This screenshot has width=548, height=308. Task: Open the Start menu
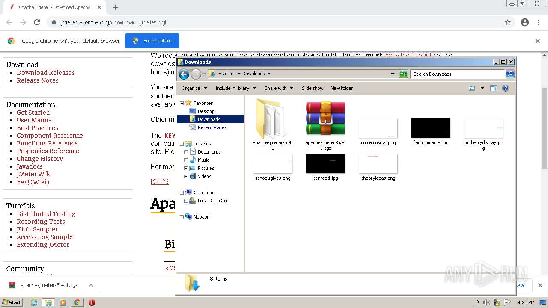point(12,302)
